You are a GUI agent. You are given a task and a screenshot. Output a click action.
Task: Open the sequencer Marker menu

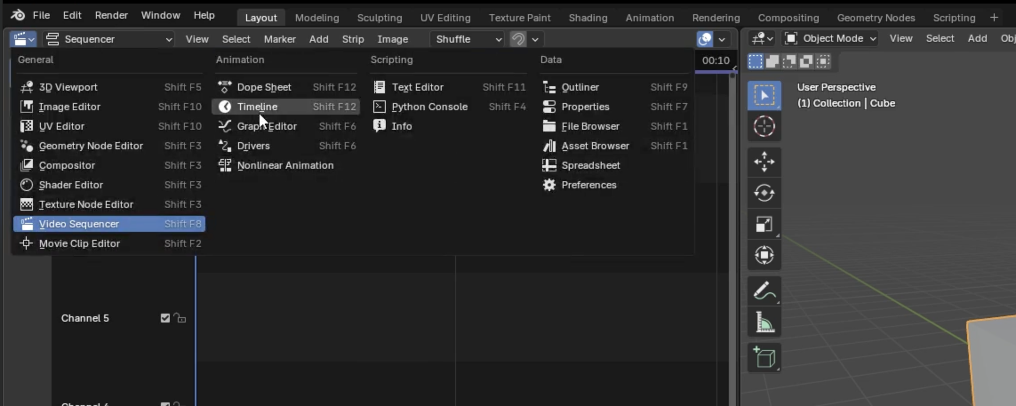280,39
